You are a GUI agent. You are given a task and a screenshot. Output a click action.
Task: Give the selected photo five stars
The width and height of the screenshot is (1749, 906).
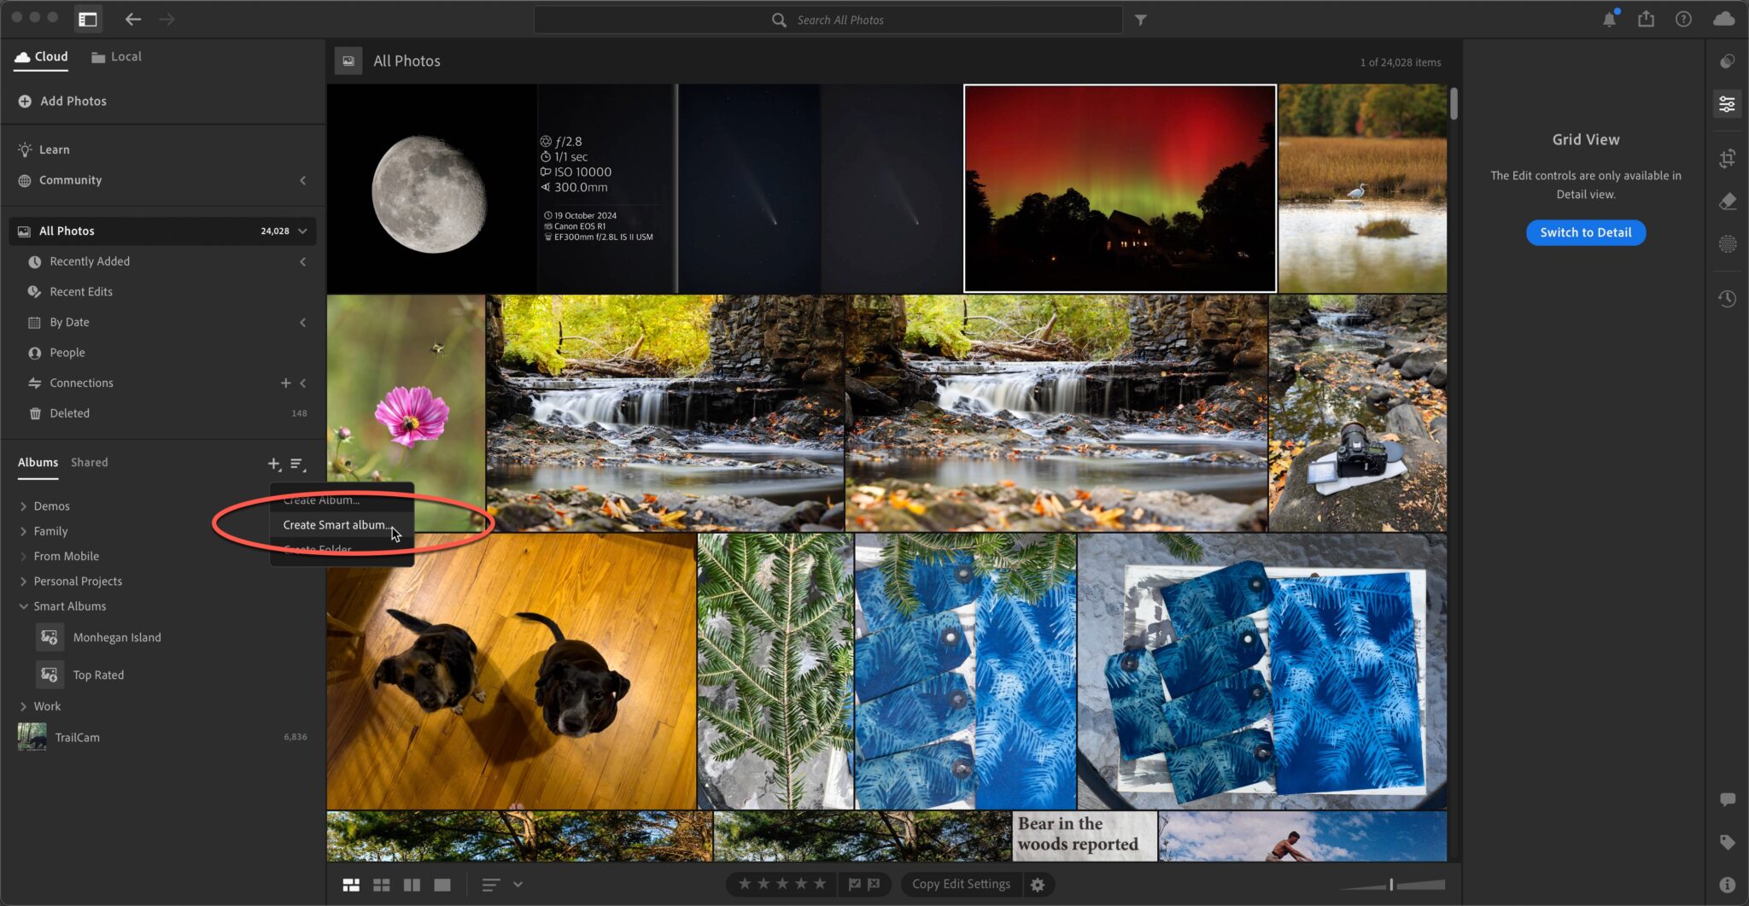[819, 884]
